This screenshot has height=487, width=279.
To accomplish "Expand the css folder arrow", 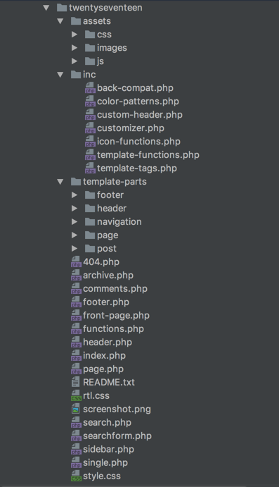I will tap(74, 35).
